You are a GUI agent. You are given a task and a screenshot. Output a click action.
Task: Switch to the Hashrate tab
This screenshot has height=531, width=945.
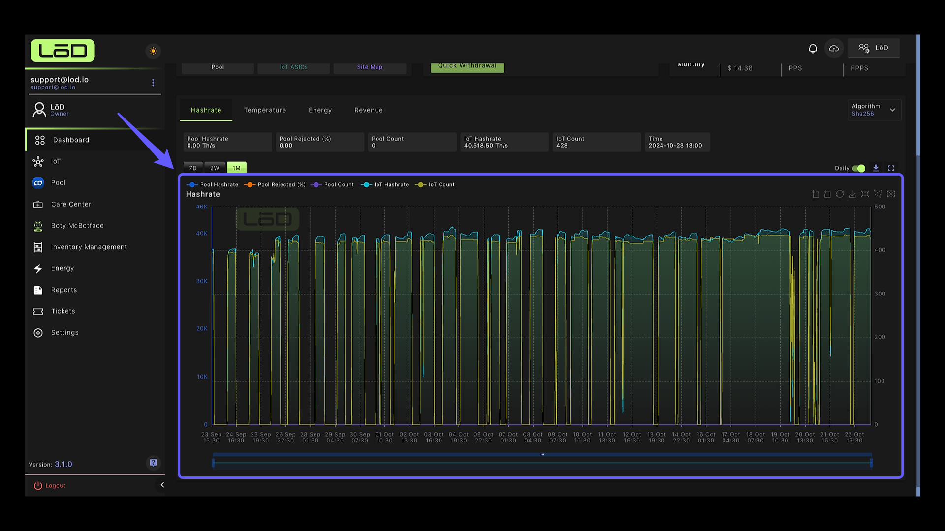pyautogui.click(x=206, y=110)
